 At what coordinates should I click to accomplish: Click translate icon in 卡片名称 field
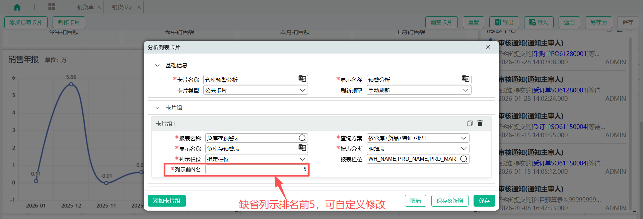point(302,79)
